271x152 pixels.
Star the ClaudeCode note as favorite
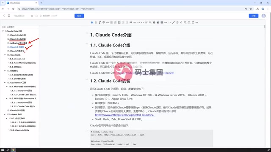coord(32,16)
